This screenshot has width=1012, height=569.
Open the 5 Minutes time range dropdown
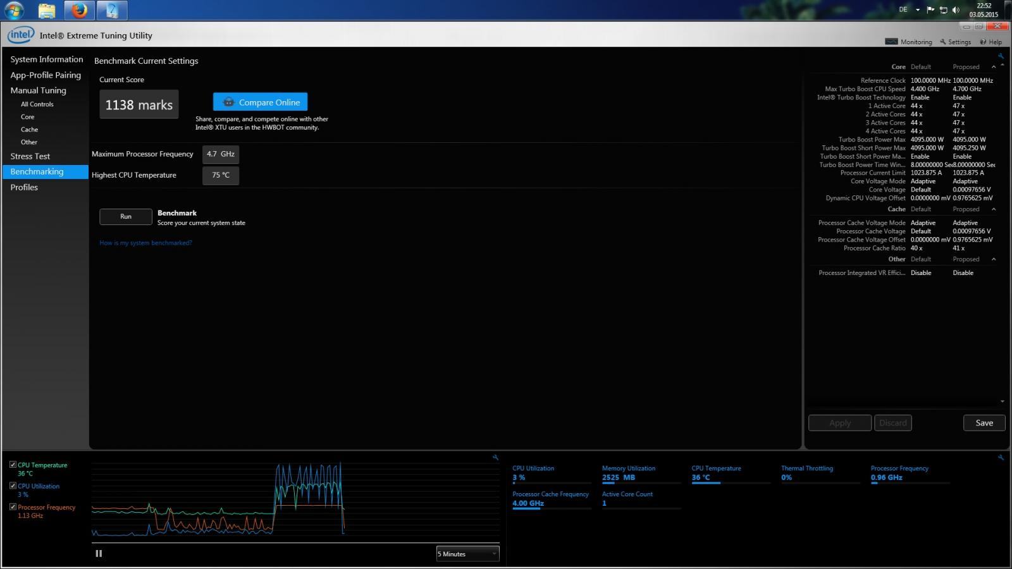click(x=467, y=554)
